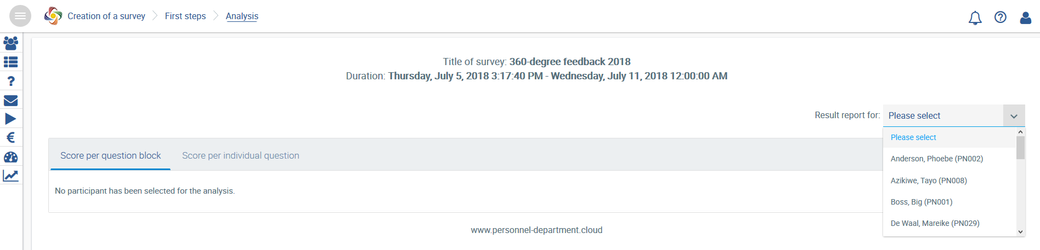Click the notifications bell icon
1040x250 pixels.
pos(975,18)
